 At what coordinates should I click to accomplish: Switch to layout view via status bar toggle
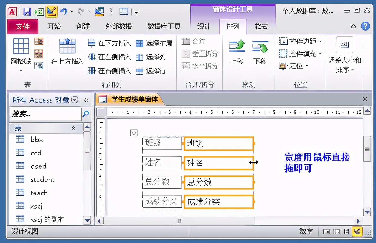346,231
